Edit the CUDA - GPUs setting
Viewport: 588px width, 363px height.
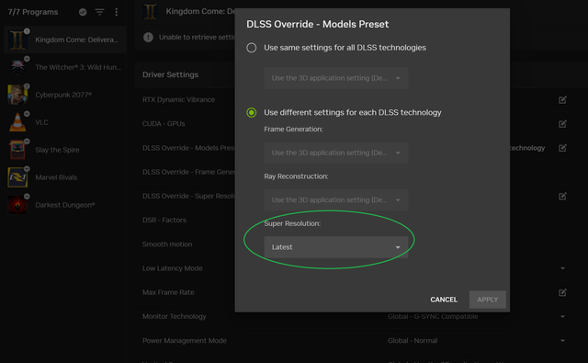(x=562, y=124)
